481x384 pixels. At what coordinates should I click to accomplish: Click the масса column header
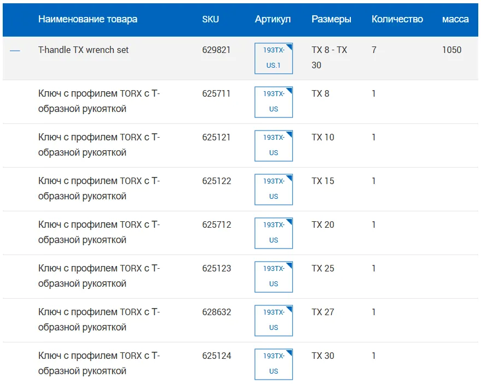coord(455,19)
